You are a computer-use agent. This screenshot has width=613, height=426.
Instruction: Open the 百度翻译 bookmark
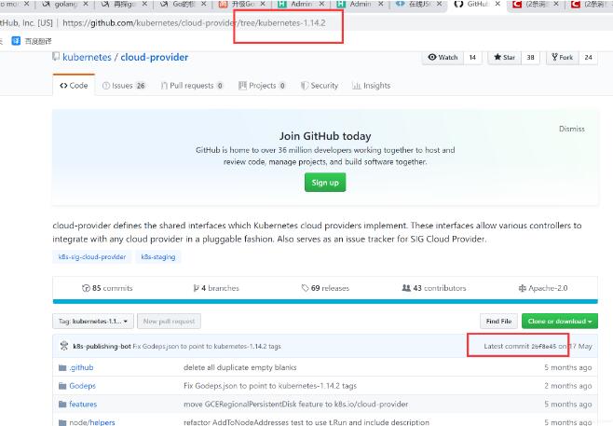tap(32, 41)
